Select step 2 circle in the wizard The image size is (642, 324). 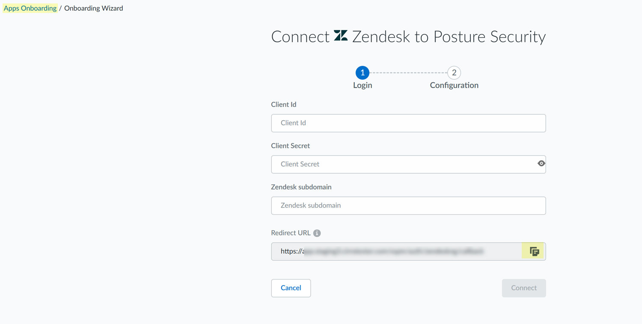(x=454, y=73)
